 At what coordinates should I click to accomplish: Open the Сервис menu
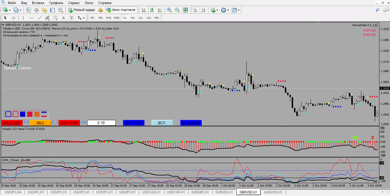[74, 3]
